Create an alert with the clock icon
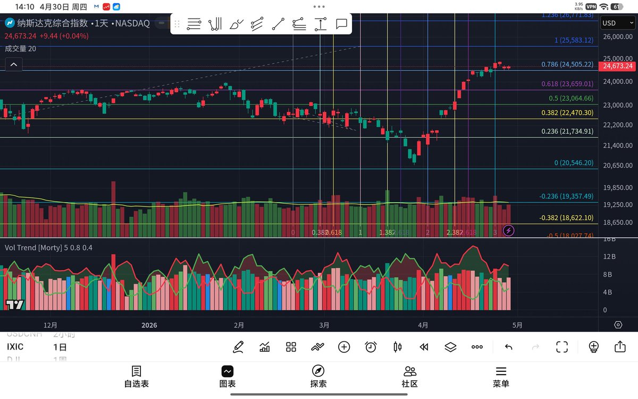Viewport: 638px width, 399px height. point(371,347)
